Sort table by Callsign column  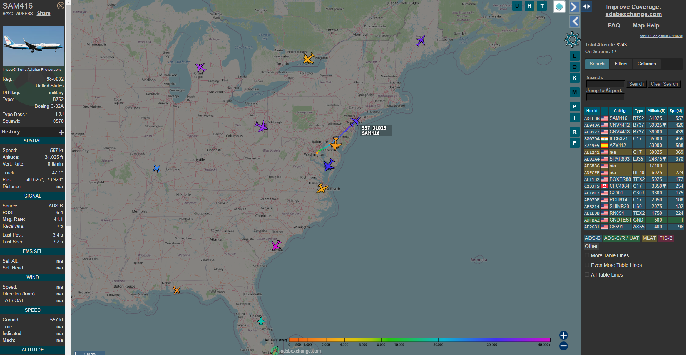pyautogui.click(x=620, y=111)
